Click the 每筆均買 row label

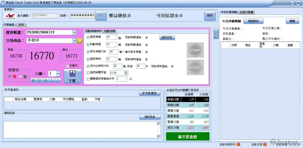pos(173,99)
